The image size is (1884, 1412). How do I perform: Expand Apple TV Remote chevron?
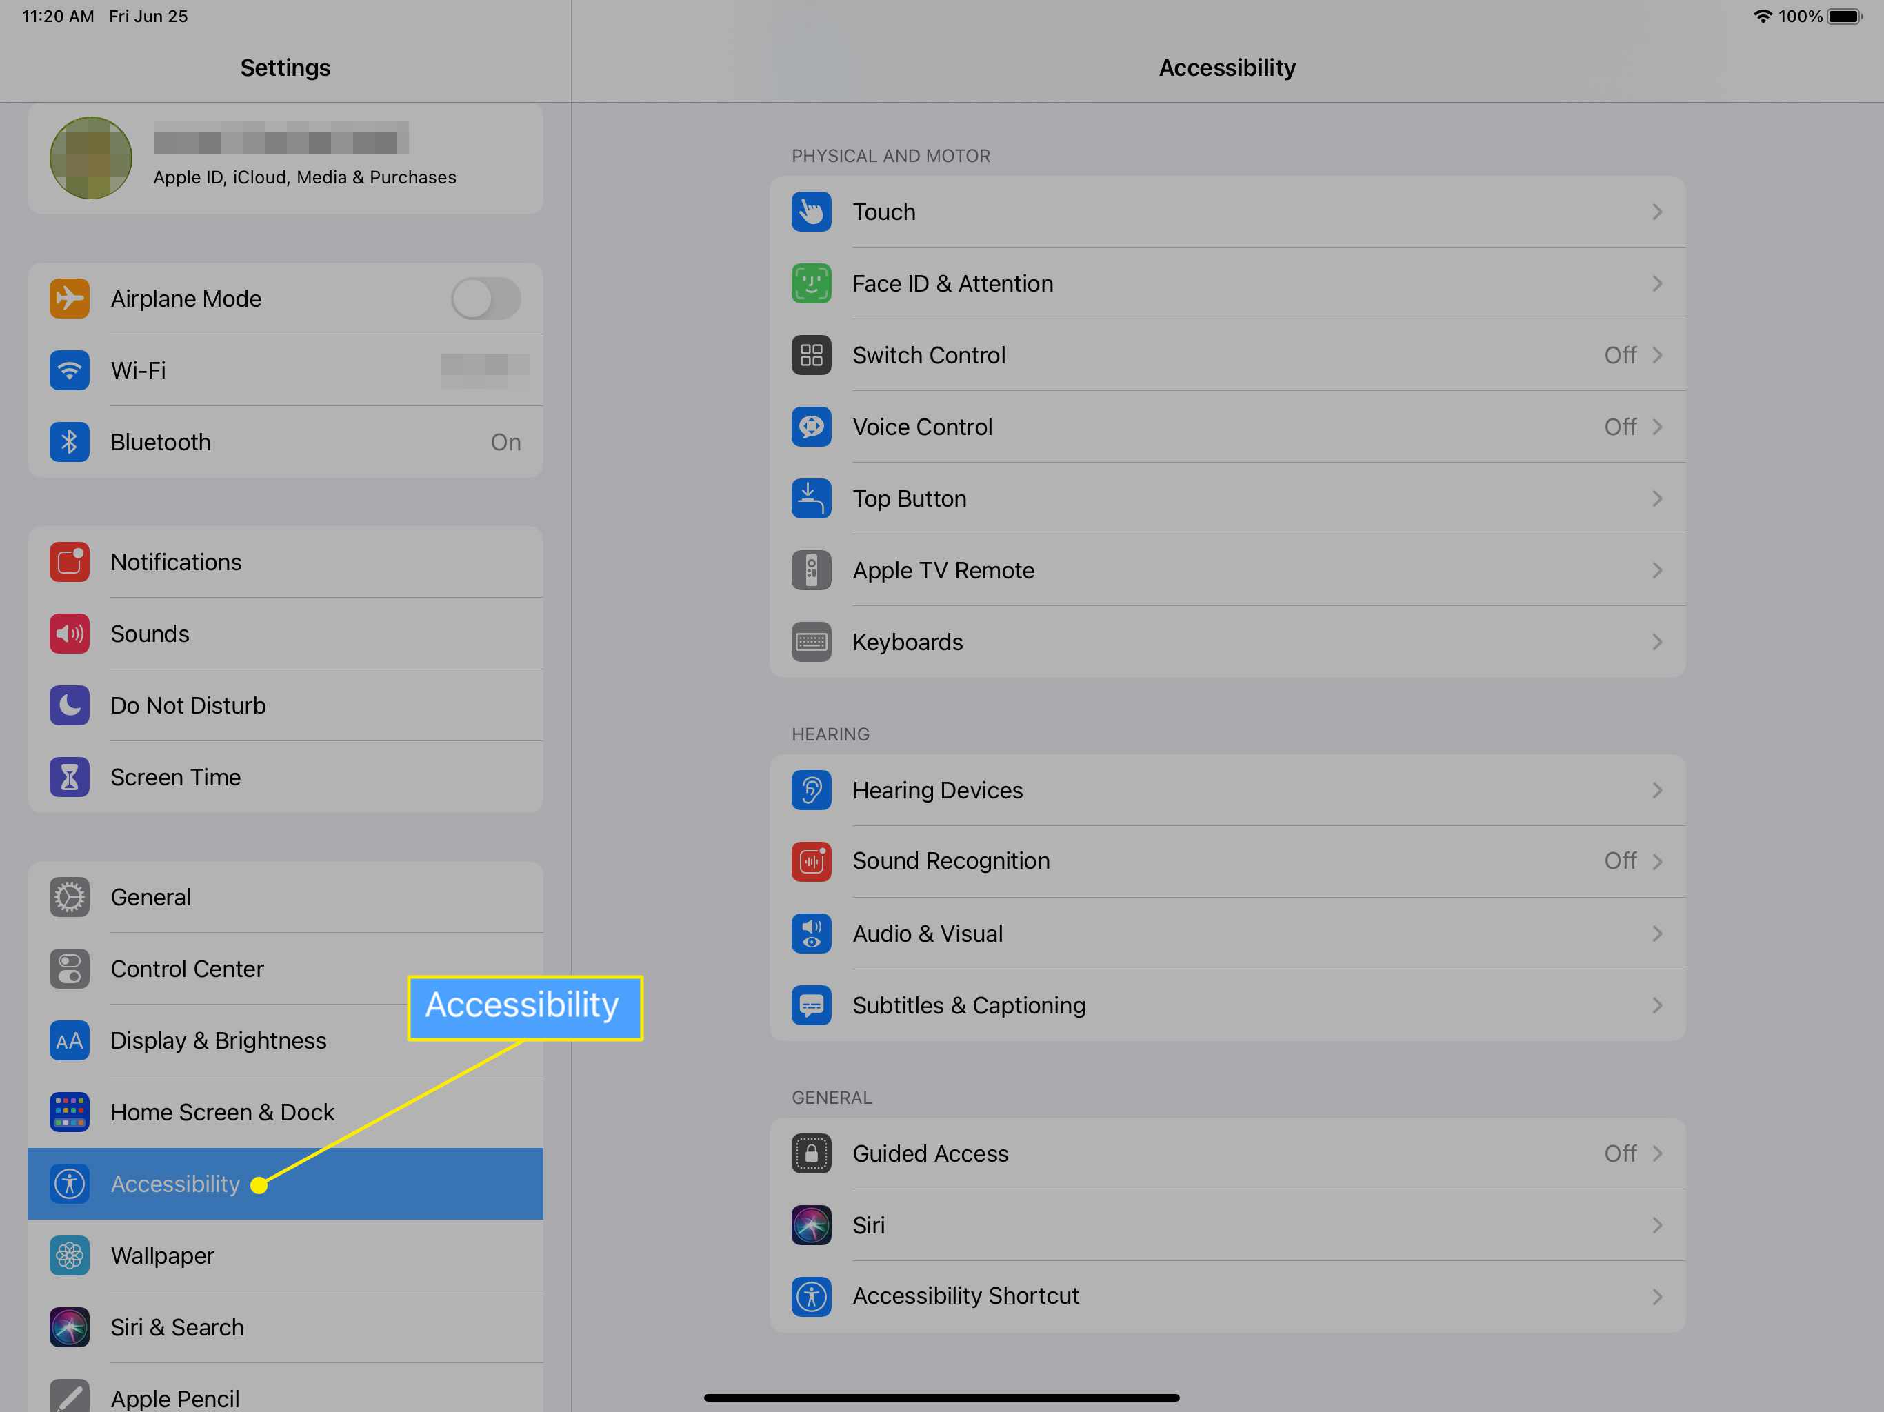1656,569
